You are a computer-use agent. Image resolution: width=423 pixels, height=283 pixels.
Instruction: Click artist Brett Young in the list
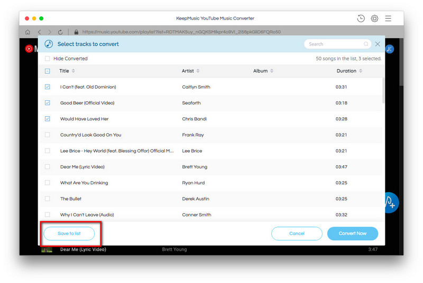pos(195,167)
